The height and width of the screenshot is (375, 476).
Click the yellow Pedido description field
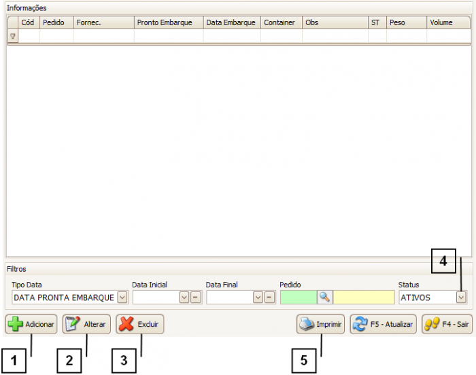click(x=363, y=297)
